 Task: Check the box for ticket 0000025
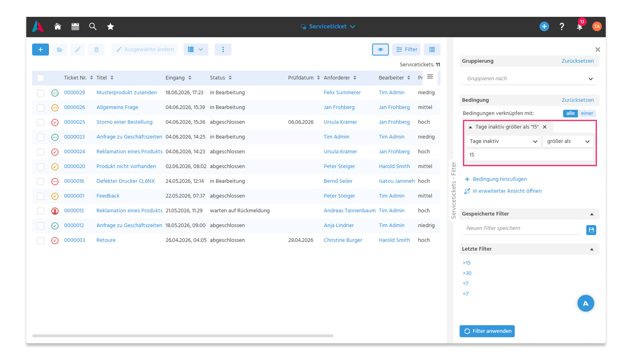tap(40, 122)
